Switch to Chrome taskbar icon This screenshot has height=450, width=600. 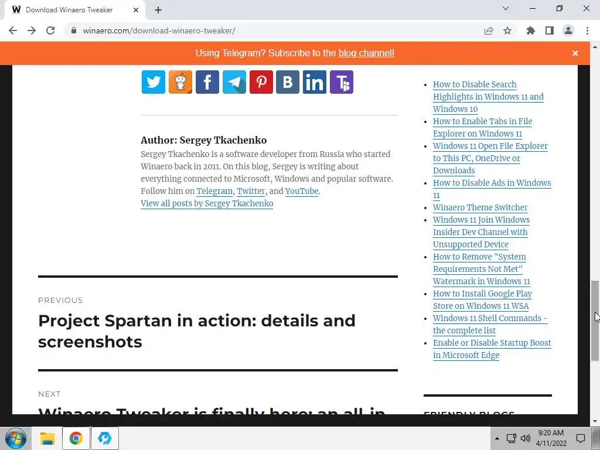pos(76,438)
